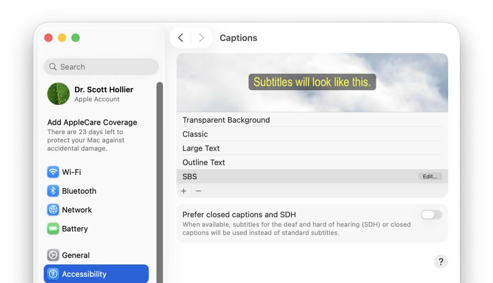
Task: Pick the Outline Text caption style
Action: click(312, 163)
